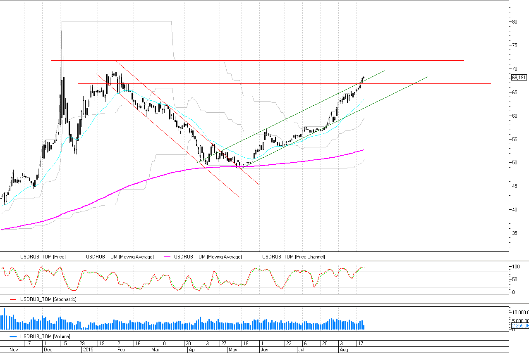
Task: Click the December spike candle's high
Action: [x=62, y=31]
